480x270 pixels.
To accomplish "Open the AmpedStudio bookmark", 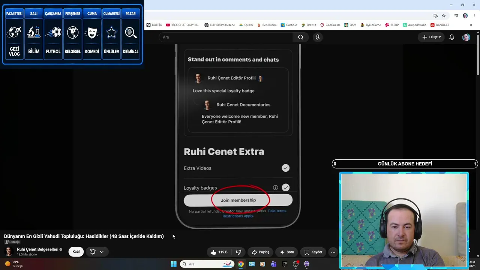I will 415,25.
